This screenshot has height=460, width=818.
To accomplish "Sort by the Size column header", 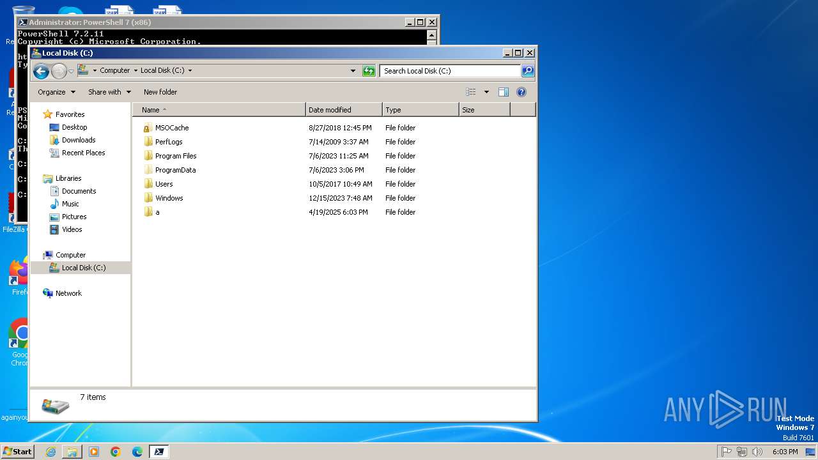I will click(484, 110).
